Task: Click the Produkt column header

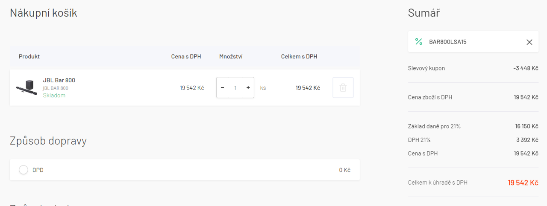Action: click(x=29, y=56)
